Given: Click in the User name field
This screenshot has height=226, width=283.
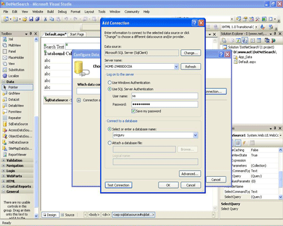Looking at the screenshot, I should pos(165,96).
